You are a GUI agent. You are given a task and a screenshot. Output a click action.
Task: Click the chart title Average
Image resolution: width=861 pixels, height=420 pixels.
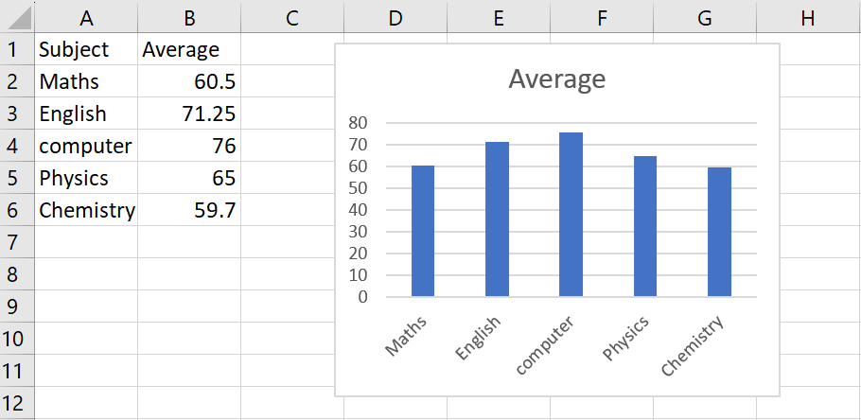tap(556, 79)
